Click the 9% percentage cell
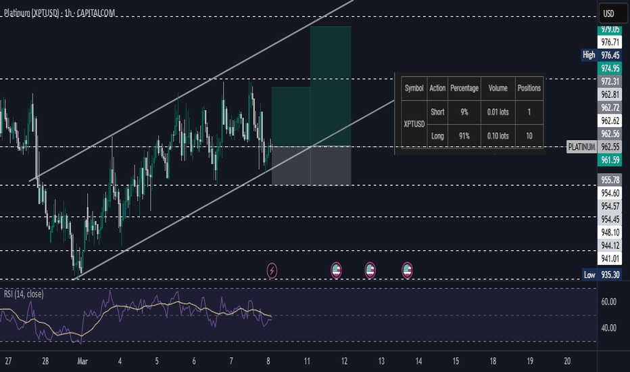The image size is (630, 372). (464, 112)
